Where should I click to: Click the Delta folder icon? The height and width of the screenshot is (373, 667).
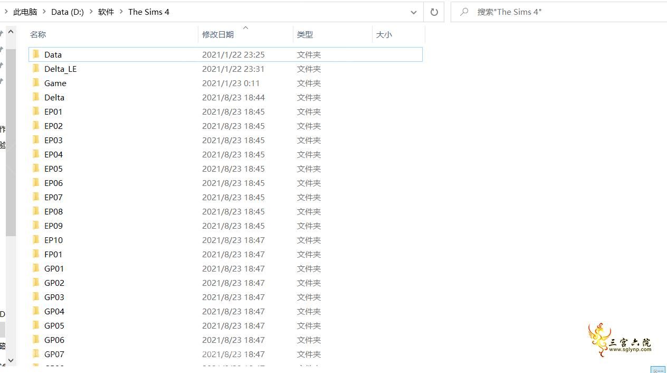pos(36,97)
